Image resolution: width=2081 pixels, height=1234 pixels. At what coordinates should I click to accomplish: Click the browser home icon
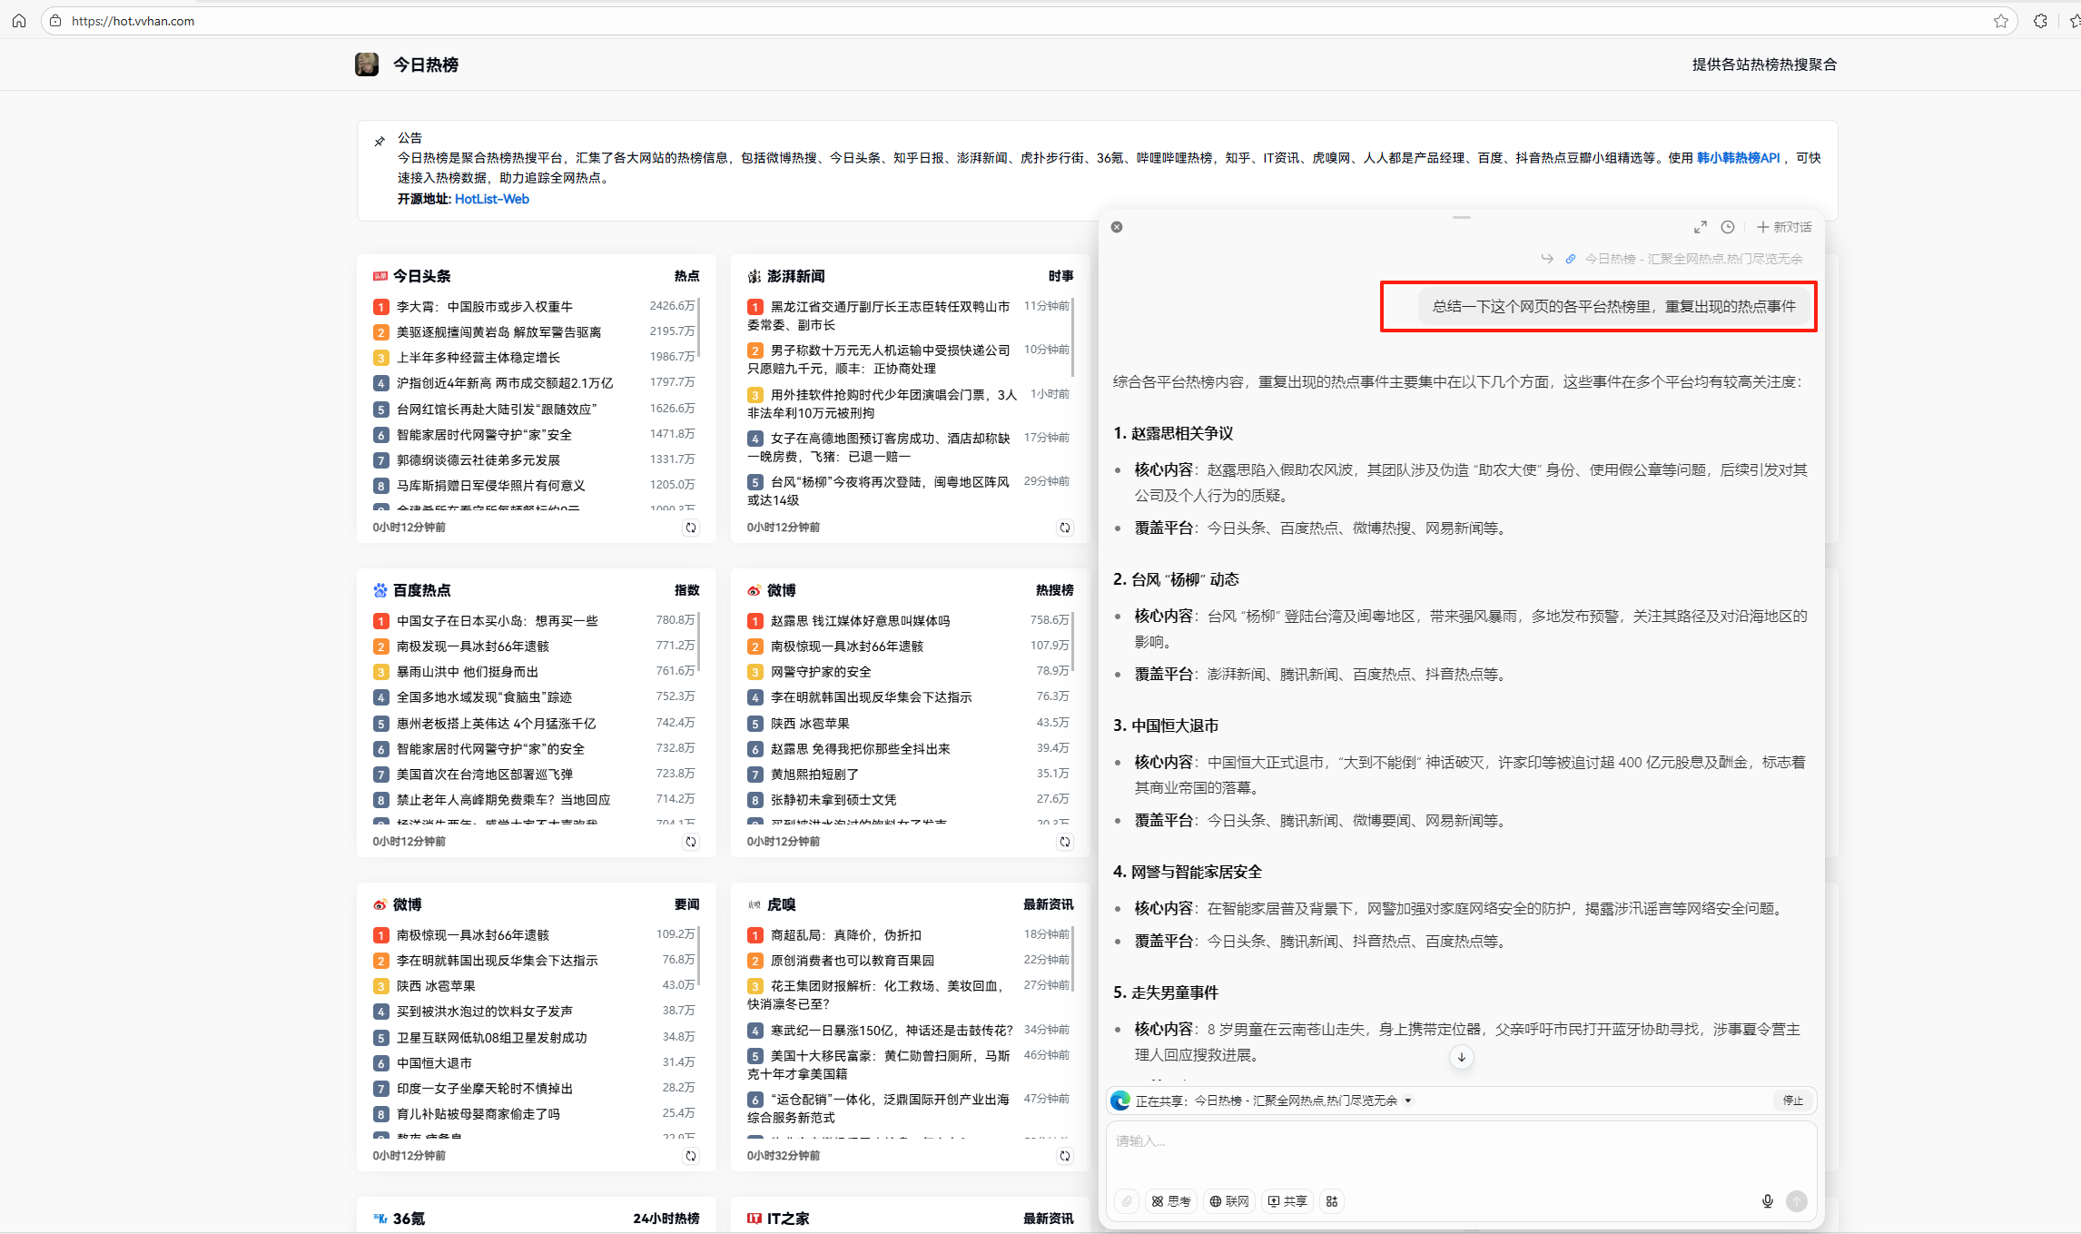(19, 21)
